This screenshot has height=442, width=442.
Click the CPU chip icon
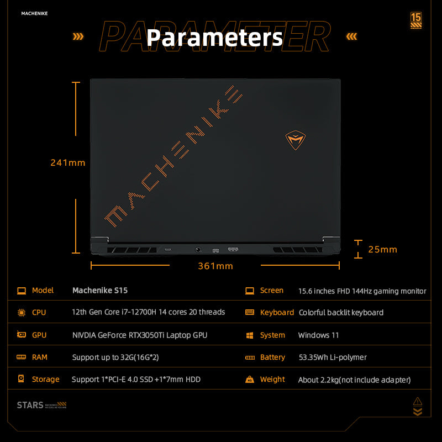click(x=22, y=313)
